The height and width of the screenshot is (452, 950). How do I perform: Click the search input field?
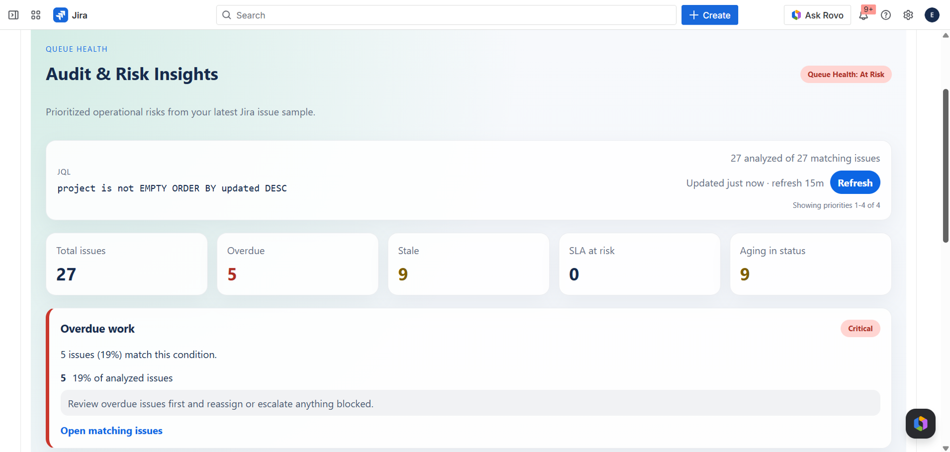point(446,15)
